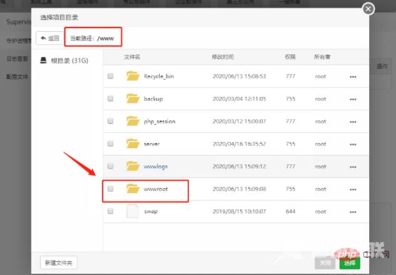The height and width of the screenshot is (275, 396).
Task: Click the backup folder icon
Action: 132,99
